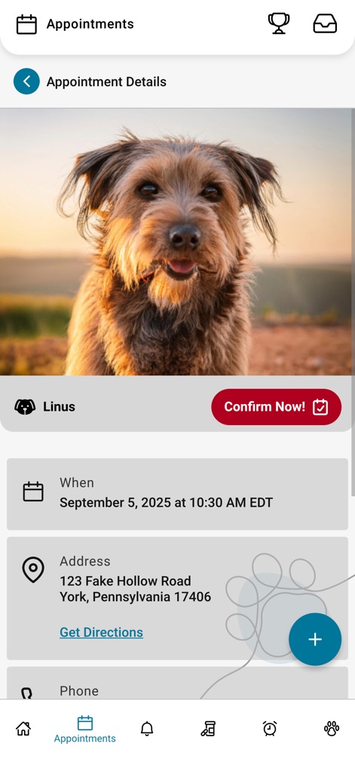
Task: Click the Confirm Now! button
Action: click(x=277, y=406)
